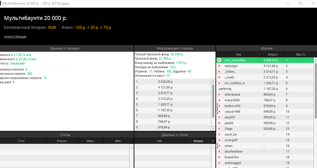Click the 'Информация о призах' panel header
Screen dimensions: 317x168
175,48
